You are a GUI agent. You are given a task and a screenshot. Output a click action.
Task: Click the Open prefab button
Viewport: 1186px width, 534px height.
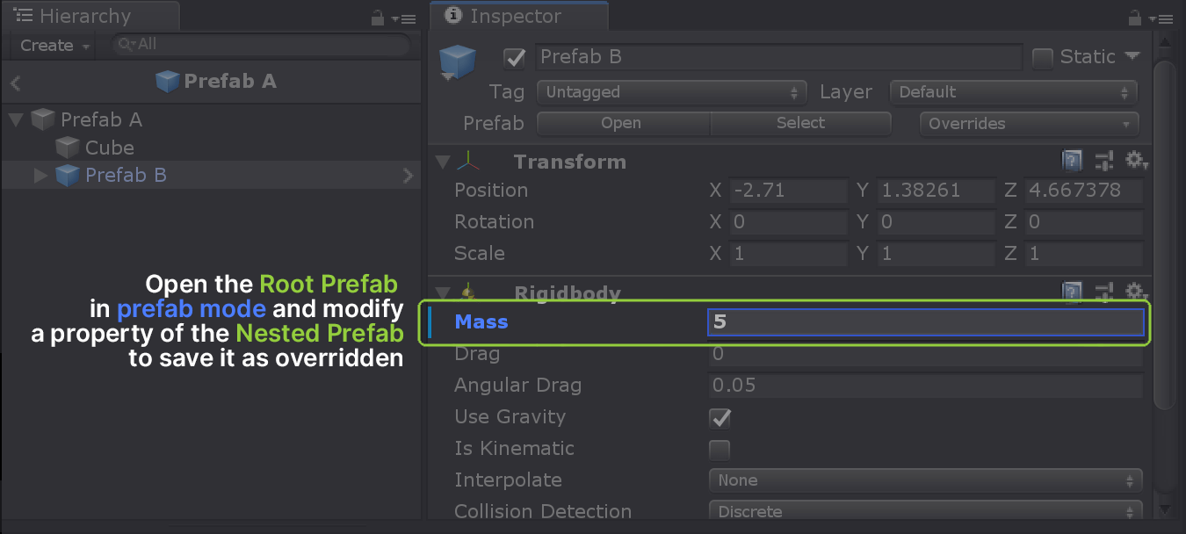pos(622,123)
